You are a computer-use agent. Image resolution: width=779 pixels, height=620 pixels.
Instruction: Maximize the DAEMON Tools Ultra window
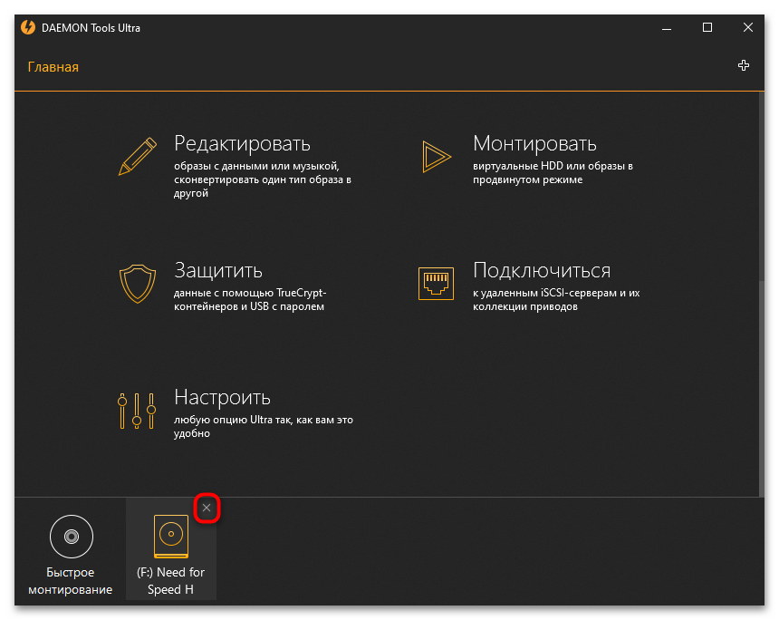tap(707, 28)
